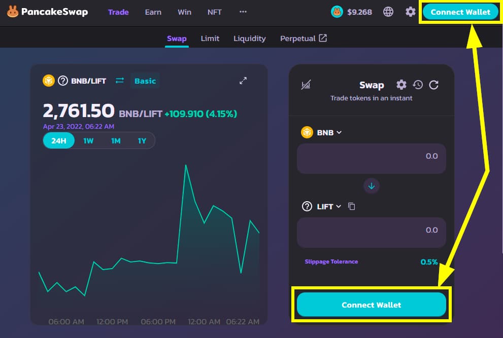Click the Swap panel heading
This screenshot has height=338, width=503.
(x=372, y=85)
